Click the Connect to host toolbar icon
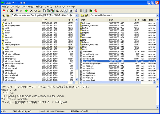Image resolution: width=160 pixels, height=114 pixels. 4,11
